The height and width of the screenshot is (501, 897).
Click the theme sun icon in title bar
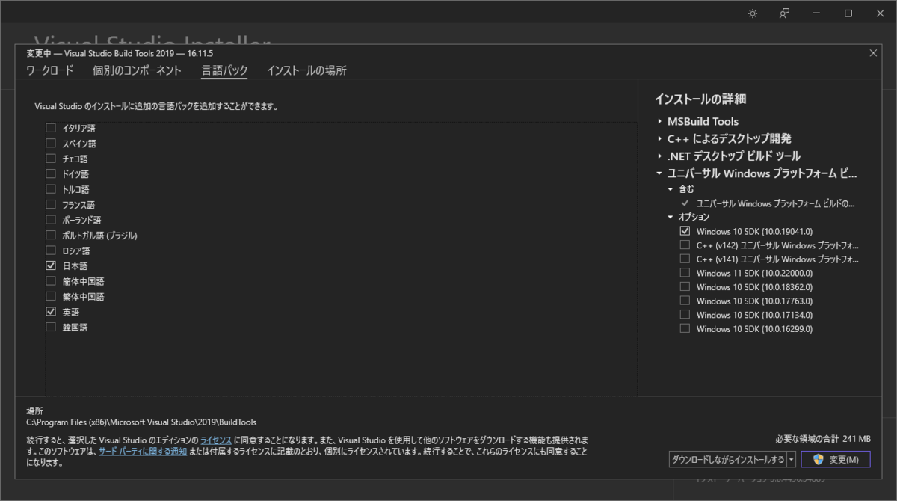click(x=752, y=13)
